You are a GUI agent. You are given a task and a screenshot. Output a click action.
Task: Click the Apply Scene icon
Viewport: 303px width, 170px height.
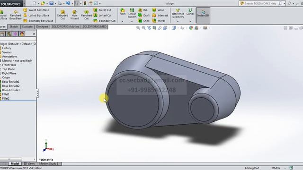196,28
